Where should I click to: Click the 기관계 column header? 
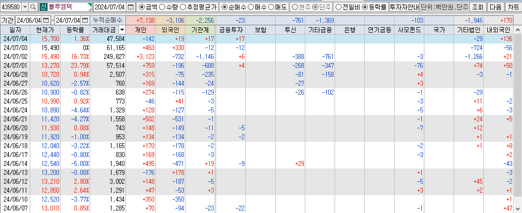click(x=200, y=30)
